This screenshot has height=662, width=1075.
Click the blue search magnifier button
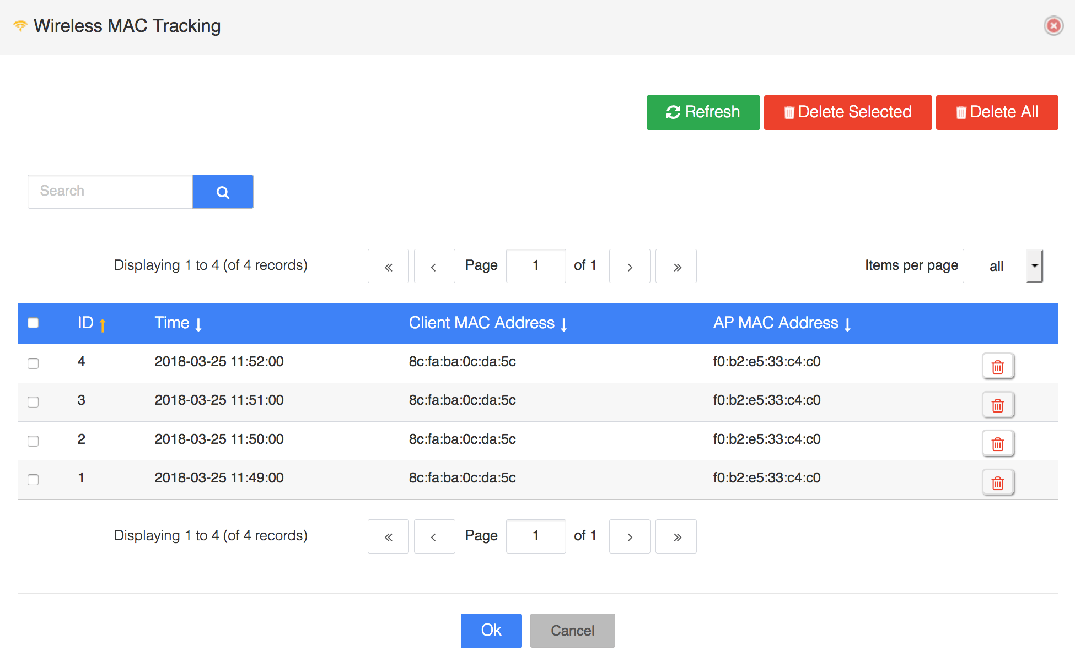[x=223, y=192]
